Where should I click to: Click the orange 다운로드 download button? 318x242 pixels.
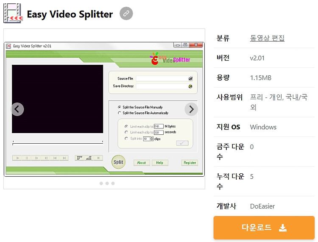264,228
